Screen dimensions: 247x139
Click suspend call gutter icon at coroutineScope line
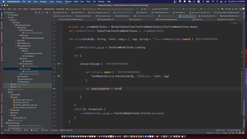pyautogui.click(x=58, y=64)
